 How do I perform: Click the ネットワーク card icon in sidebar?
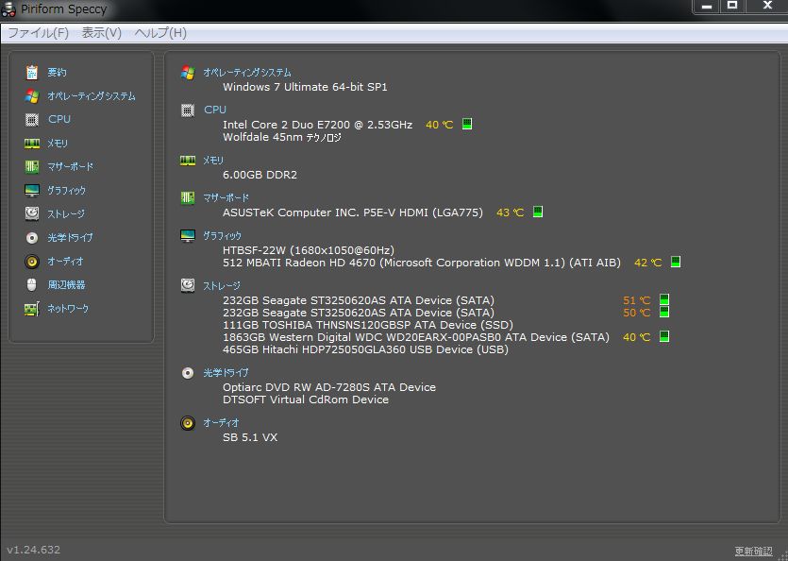coord(32,309)
